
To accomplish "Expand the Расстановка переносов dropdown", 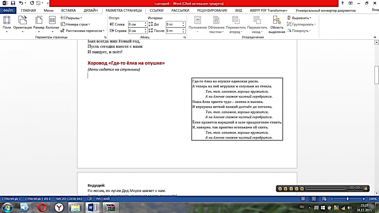I will (83, 31).
